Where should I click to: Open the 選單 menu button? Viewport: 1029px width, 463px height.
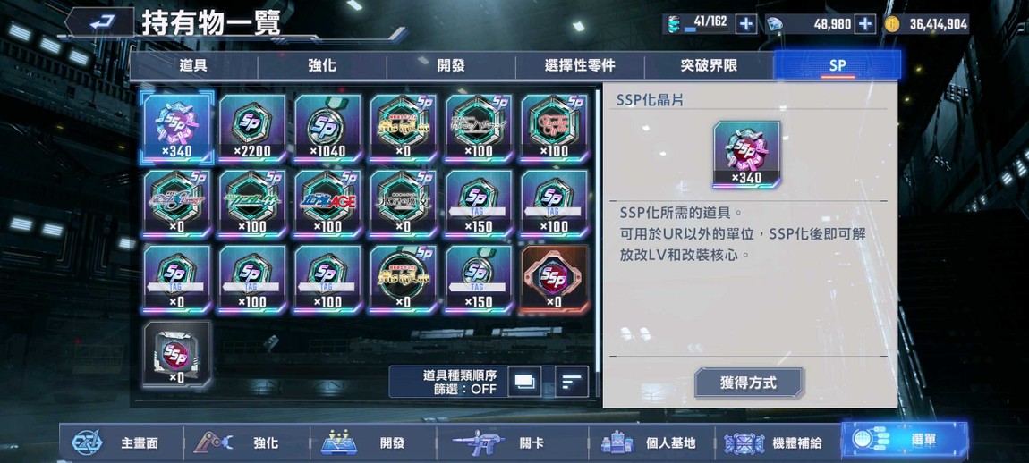coord(905,441)
